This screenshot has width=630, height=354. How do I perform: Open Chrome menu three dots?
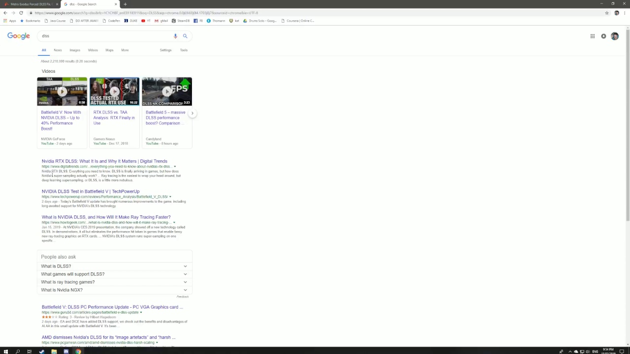625,13
